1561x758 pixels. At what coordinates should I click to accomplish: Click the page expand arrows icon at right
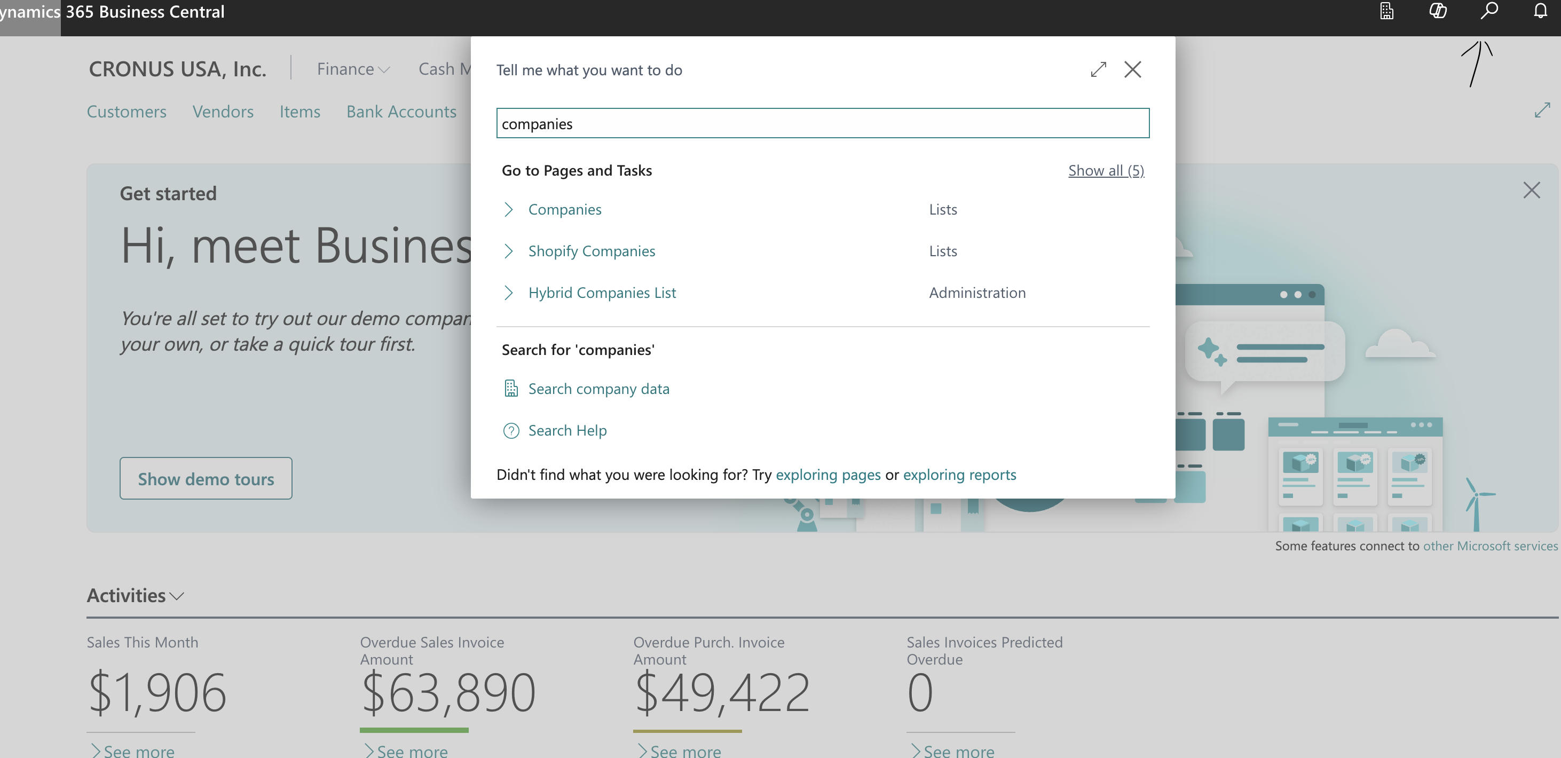point(1542,110)
